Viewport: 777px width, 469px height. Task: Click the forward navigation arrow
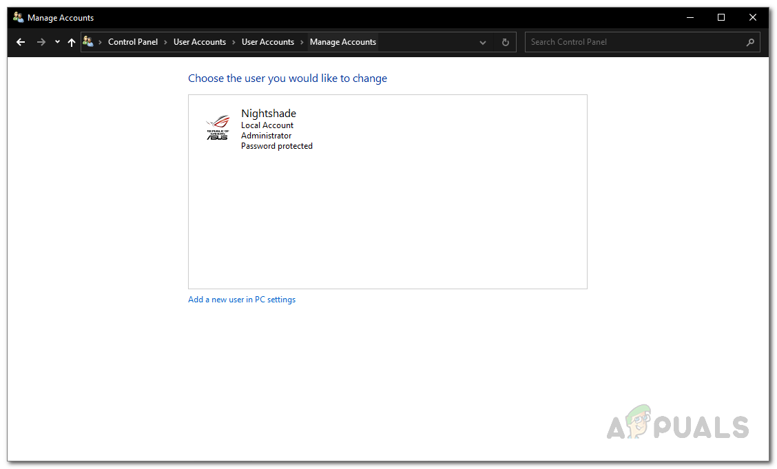click(41, 42)
